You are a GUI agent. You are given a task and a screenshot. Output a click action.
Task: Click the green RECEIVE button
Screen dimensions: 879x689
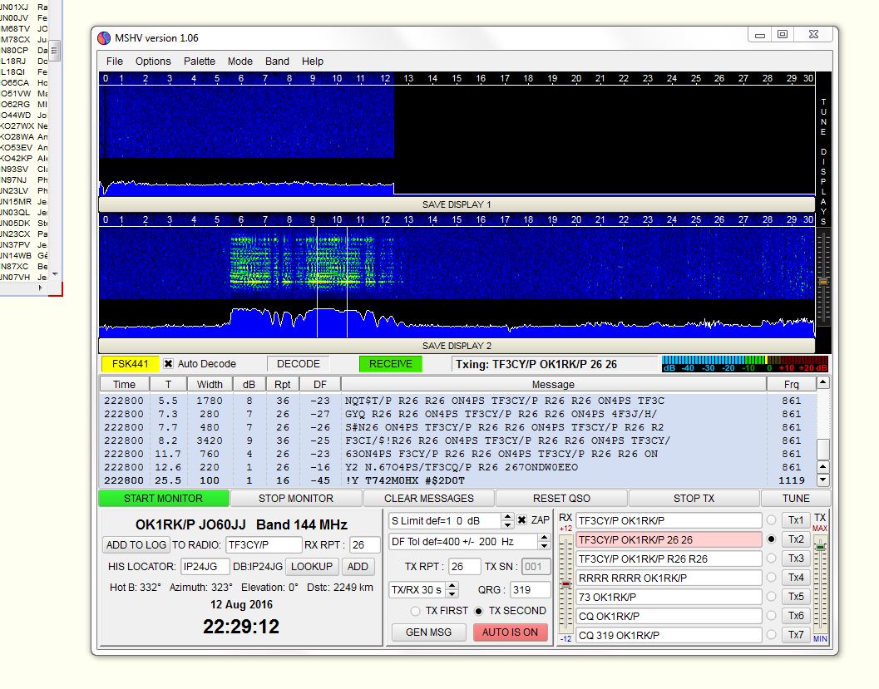[x=391, y=363]
